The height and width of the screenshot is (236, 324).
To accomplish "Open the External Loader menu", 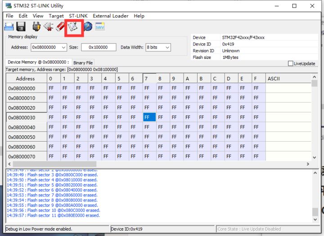I will tap(111, 16).
